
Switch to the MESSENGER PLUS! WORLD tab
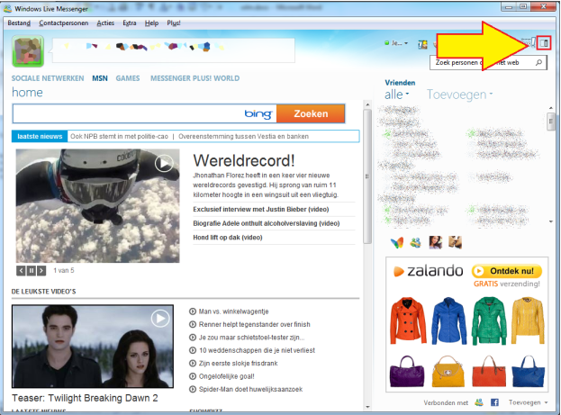coord(195,78)
